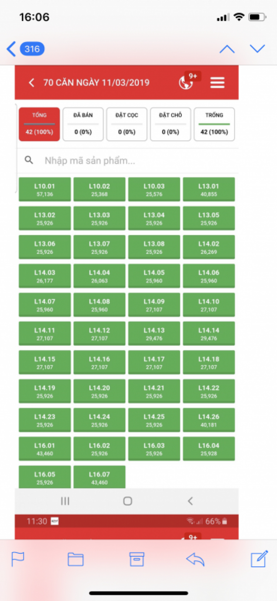Tap the globe notification icon in red header
This screenshot has width=277, height=601.
[x=186, y=82]
